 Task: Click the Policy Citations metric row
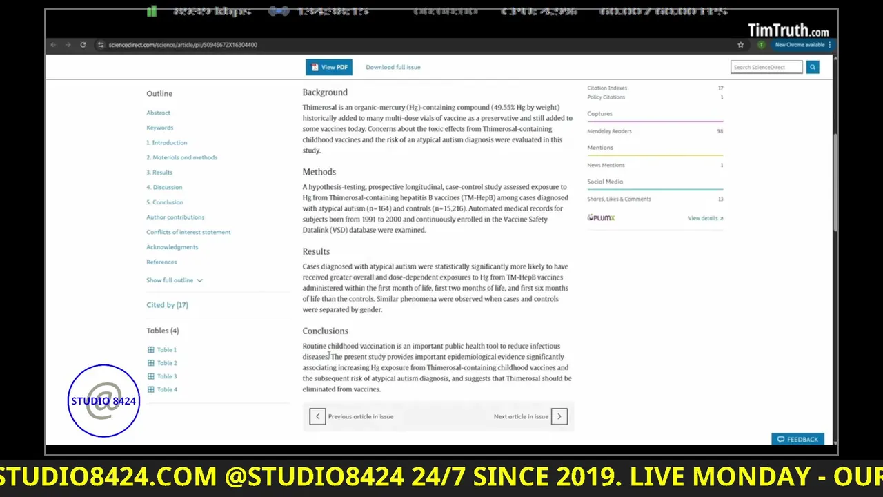pyautogui.click(x=655, y=97)
